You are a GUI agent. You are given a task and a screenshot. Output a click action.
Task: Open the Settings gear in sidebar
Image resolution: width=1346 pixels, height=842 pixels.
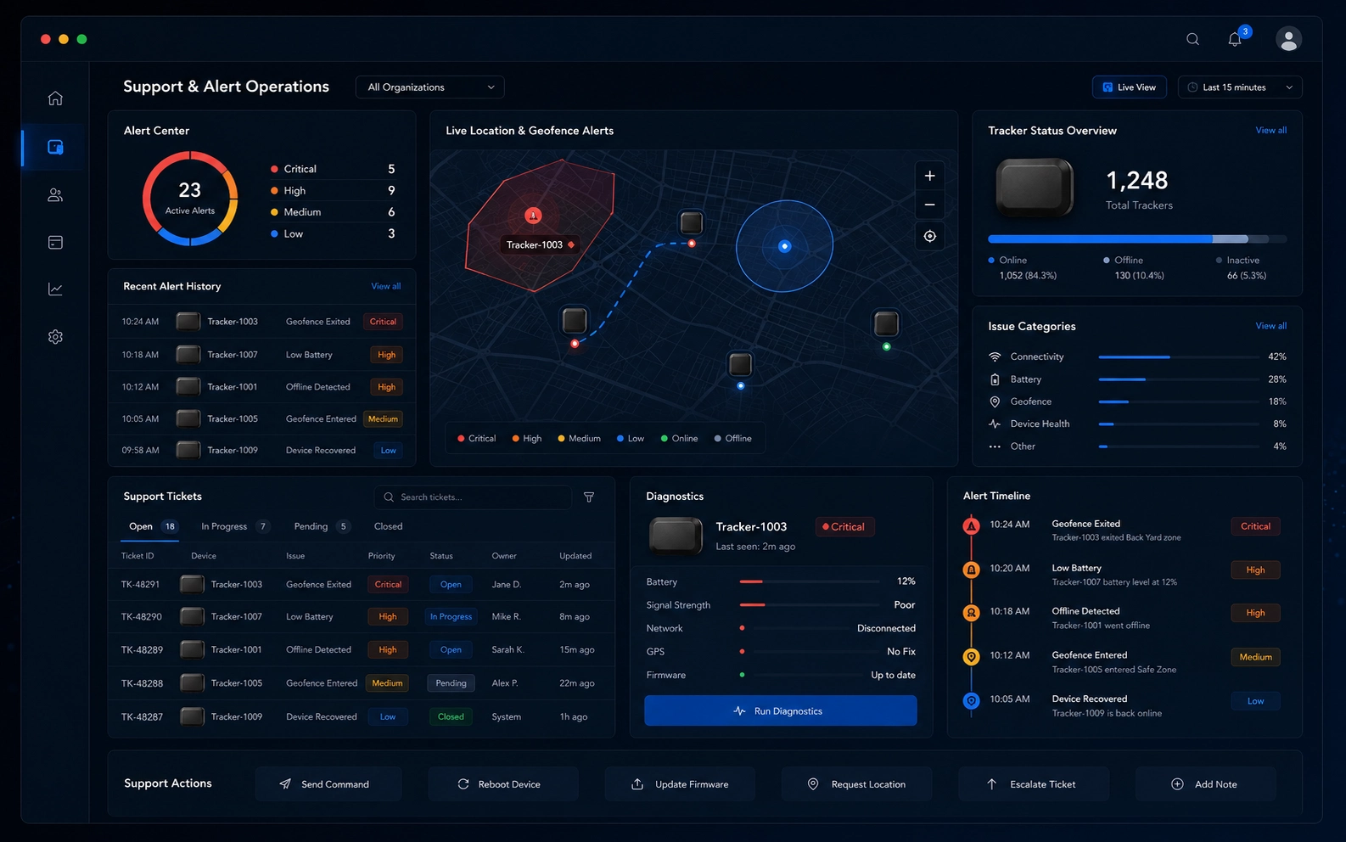[55, 337]
